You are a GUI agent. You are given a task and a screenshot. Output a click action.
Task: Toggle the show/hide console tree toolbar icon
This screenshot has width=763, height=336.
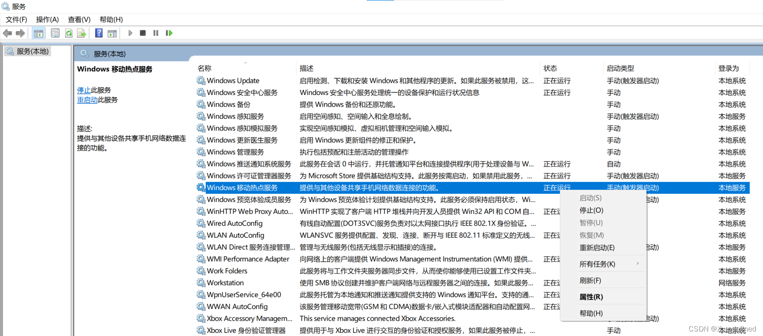click(x=39, y=33)
